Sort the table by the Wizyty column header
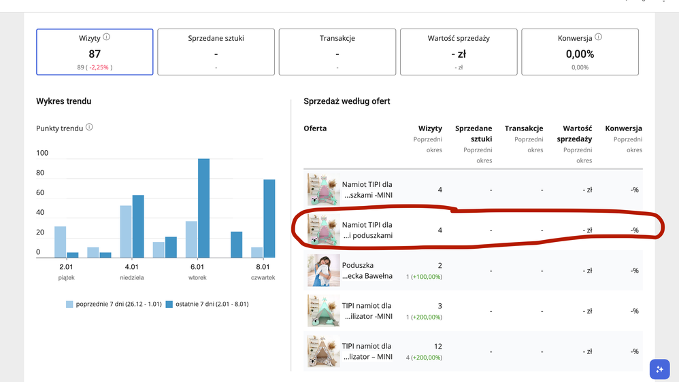 [x=430, y=128]
